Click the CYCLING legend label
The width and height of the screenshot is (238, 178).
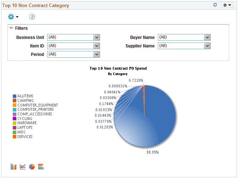point(25,119)
